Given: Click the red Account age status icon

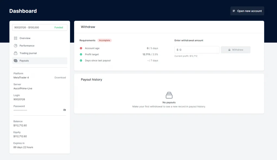Looking at the screenshot, I should (81, 48).
